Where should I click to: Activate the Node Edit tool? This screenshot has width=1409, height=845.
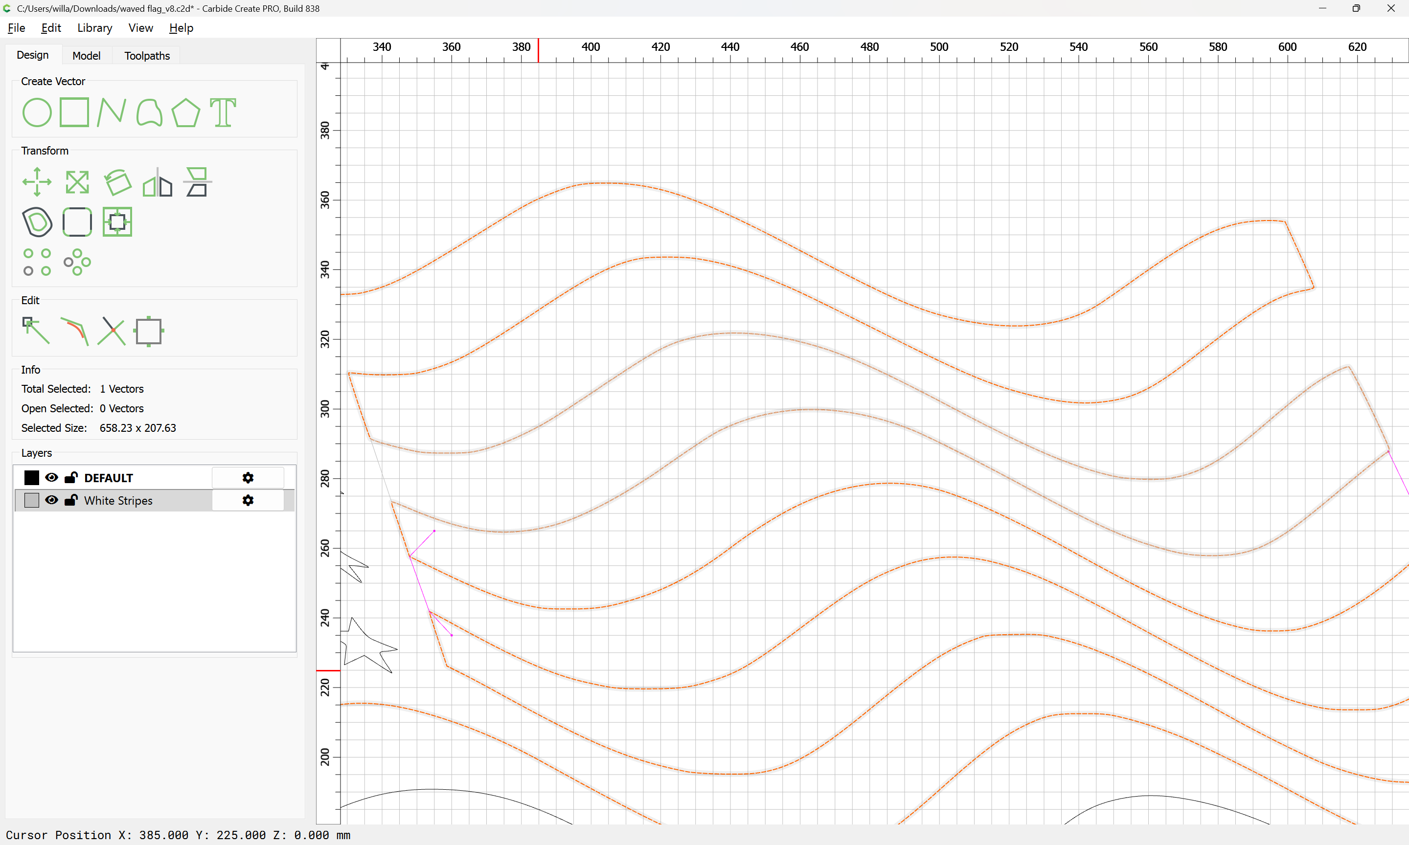coord(36,331)
